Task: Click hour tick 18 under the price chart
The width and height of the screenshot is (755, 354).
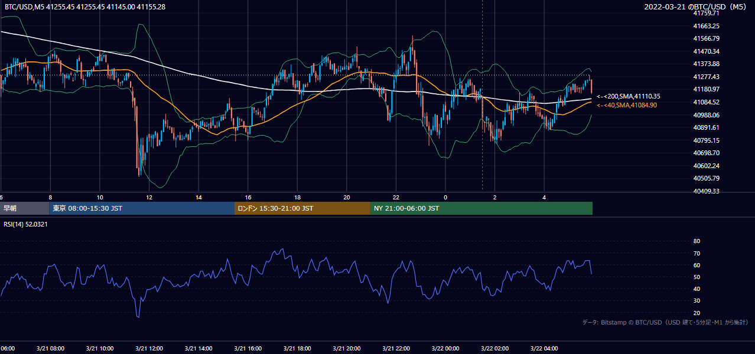Action: 297,198
